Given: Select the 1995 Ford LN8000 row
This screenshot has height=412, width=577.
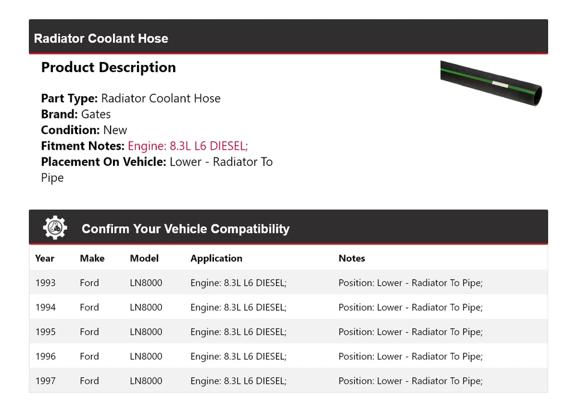Looking at the screenshot, I should tap(288, 332).
